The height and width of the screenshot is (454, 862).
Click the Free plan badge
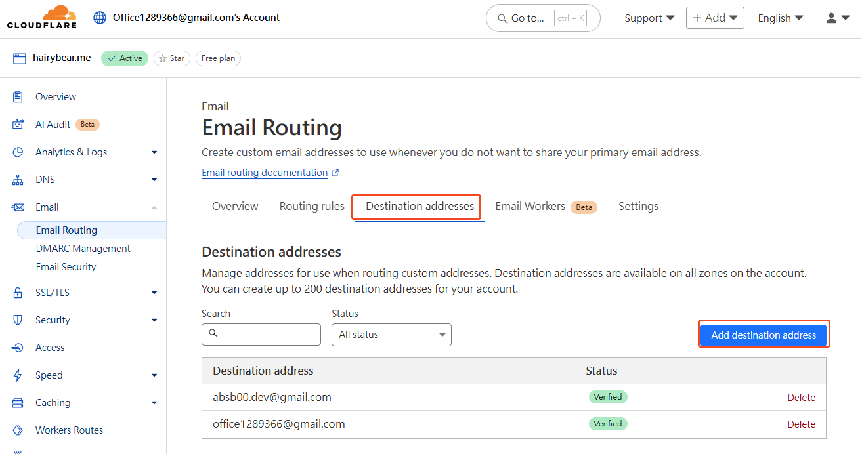(218, 58)
